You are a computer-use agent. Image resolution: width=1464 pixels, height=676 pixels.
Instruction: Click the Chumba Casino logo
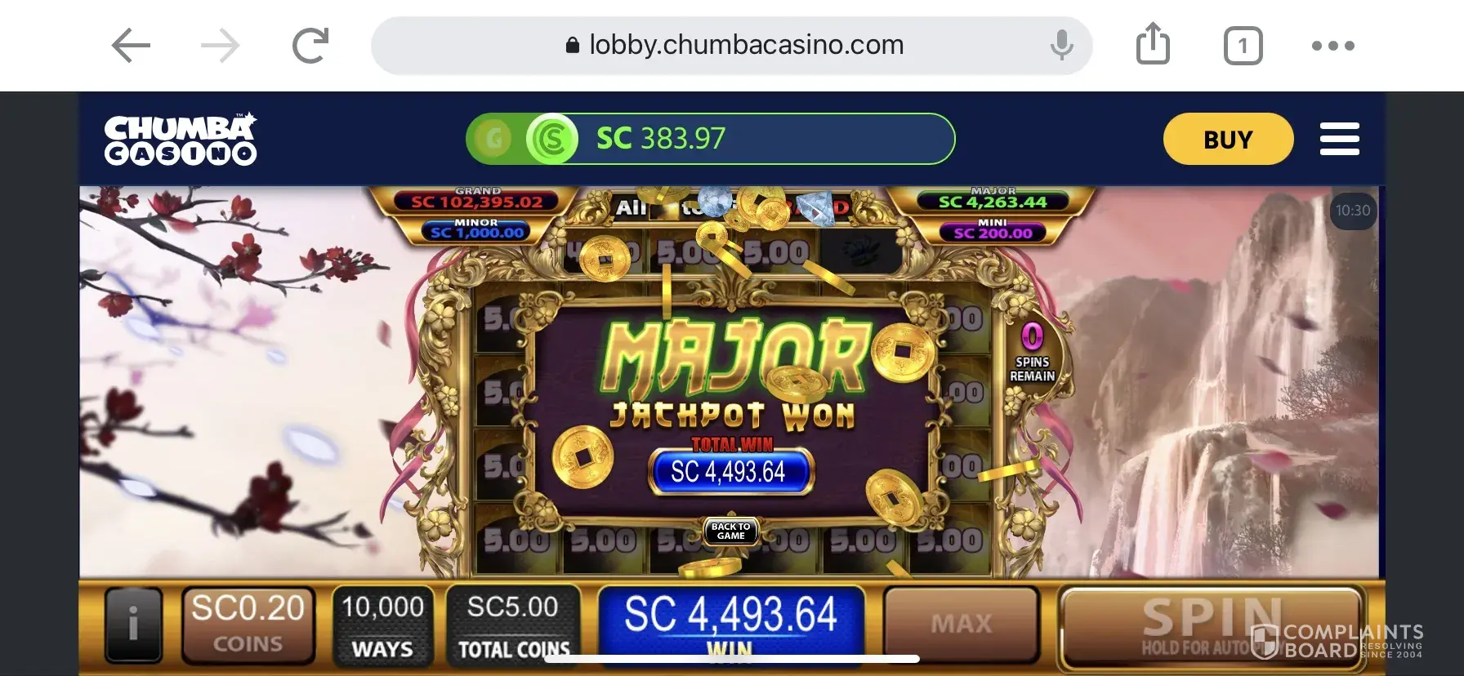pos(181,139)
